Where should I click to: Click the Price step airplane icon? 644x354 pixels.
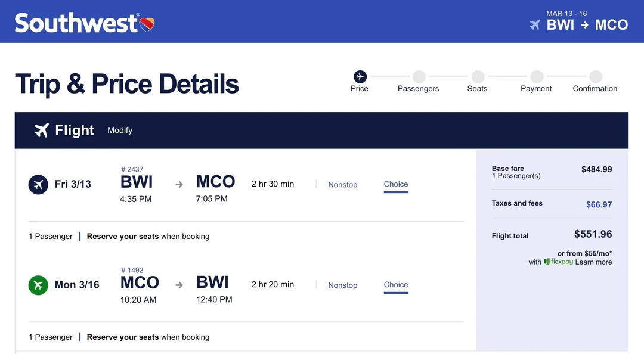360,76
